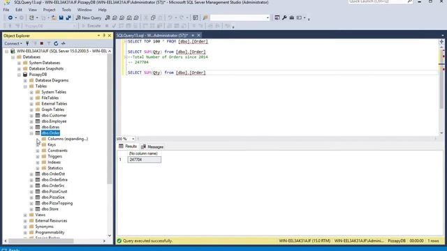
Task: Select the Indexes folder under dbo.Order
Action: click(x=54, y=162)
